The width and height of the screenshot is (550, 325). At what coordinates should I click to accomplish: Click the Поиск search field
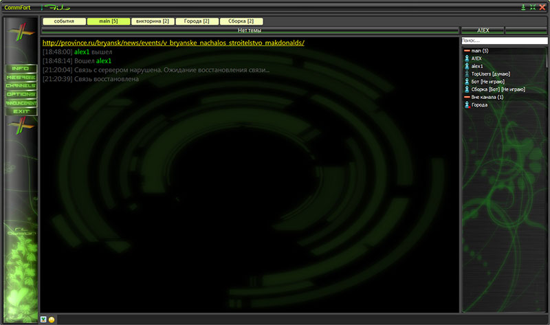pos(503,41)
